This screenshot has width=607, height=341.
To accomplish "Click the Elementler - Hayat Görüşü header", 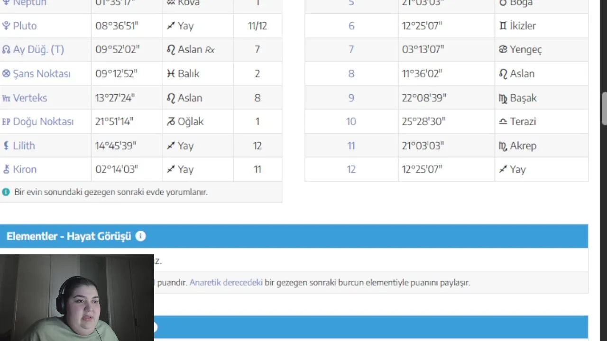I will point(294,236).
